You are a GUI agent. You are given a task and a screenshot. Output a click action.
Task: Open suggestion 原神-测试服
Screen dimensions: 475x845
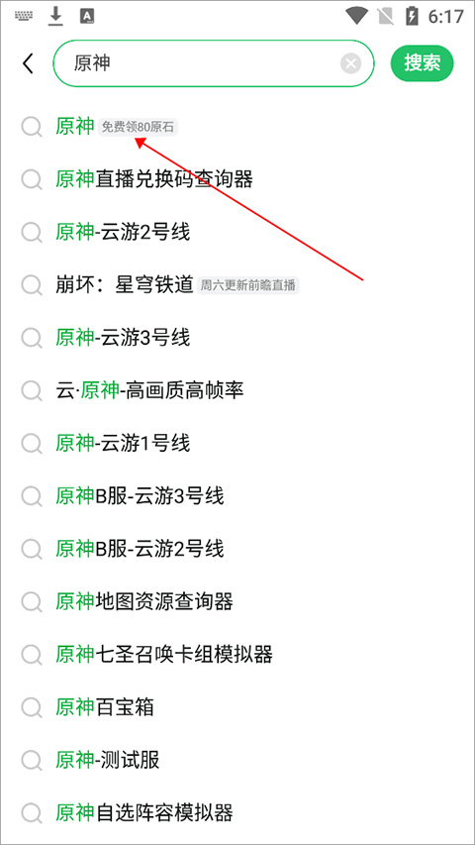(x=237, y=761)
